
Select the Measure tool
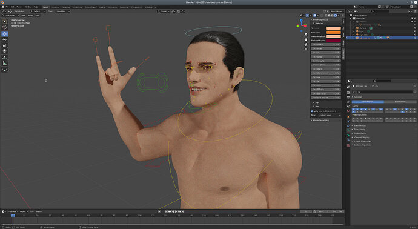tap(4, 63)
